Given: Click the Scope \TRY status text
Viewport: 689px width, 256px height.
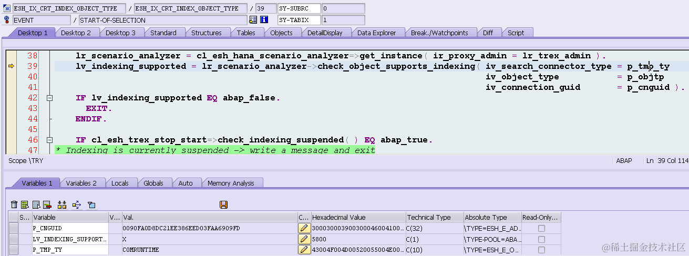Looking at the screenshot, I should click(26, 161).
